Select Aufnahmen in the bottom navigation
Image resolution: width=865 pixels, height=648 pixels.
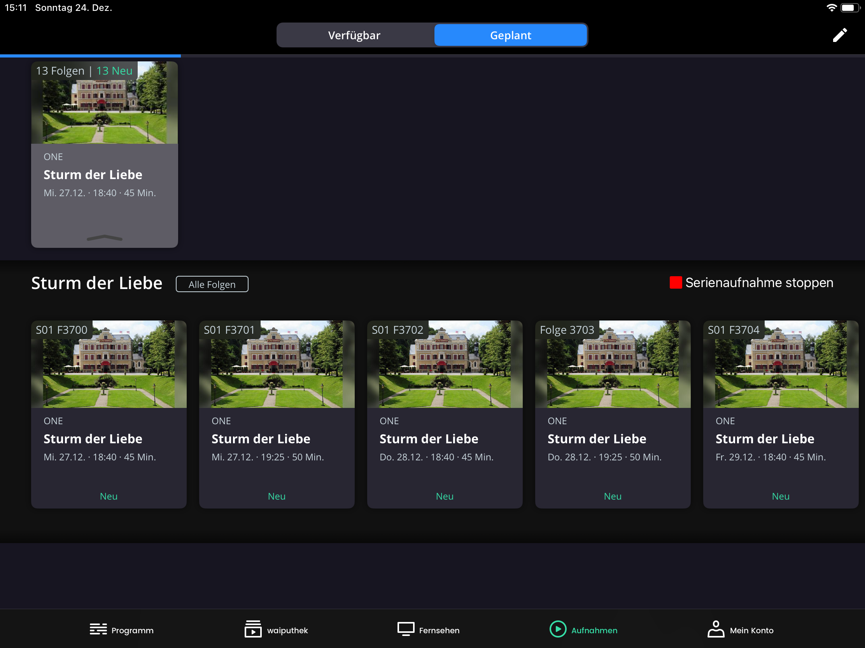[x=583, y=630]
